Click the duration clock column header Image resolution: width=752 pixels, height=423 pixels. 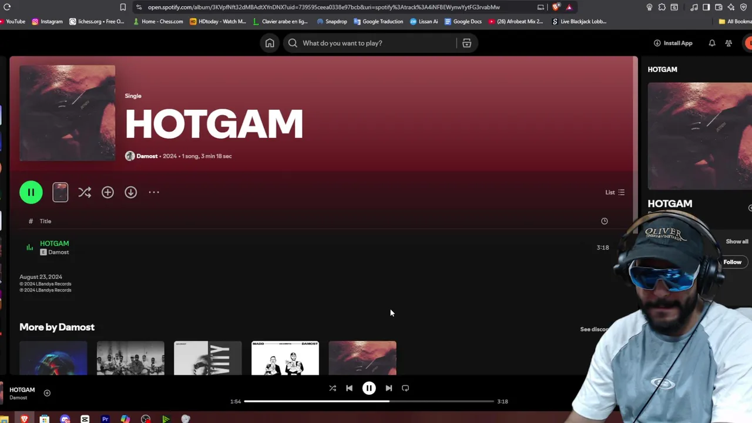pos(605,221)
